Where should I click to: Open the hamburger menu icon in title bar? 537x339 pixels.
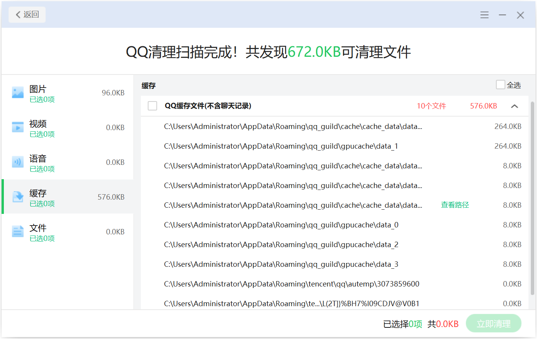coord(484,15)
